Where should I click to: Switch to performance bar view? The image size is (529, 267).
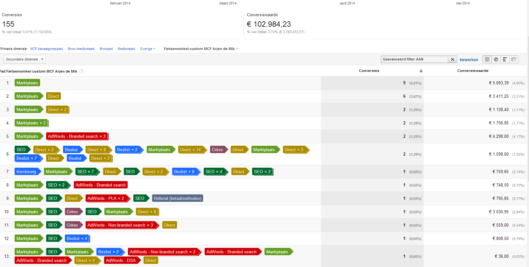(505, 60)
